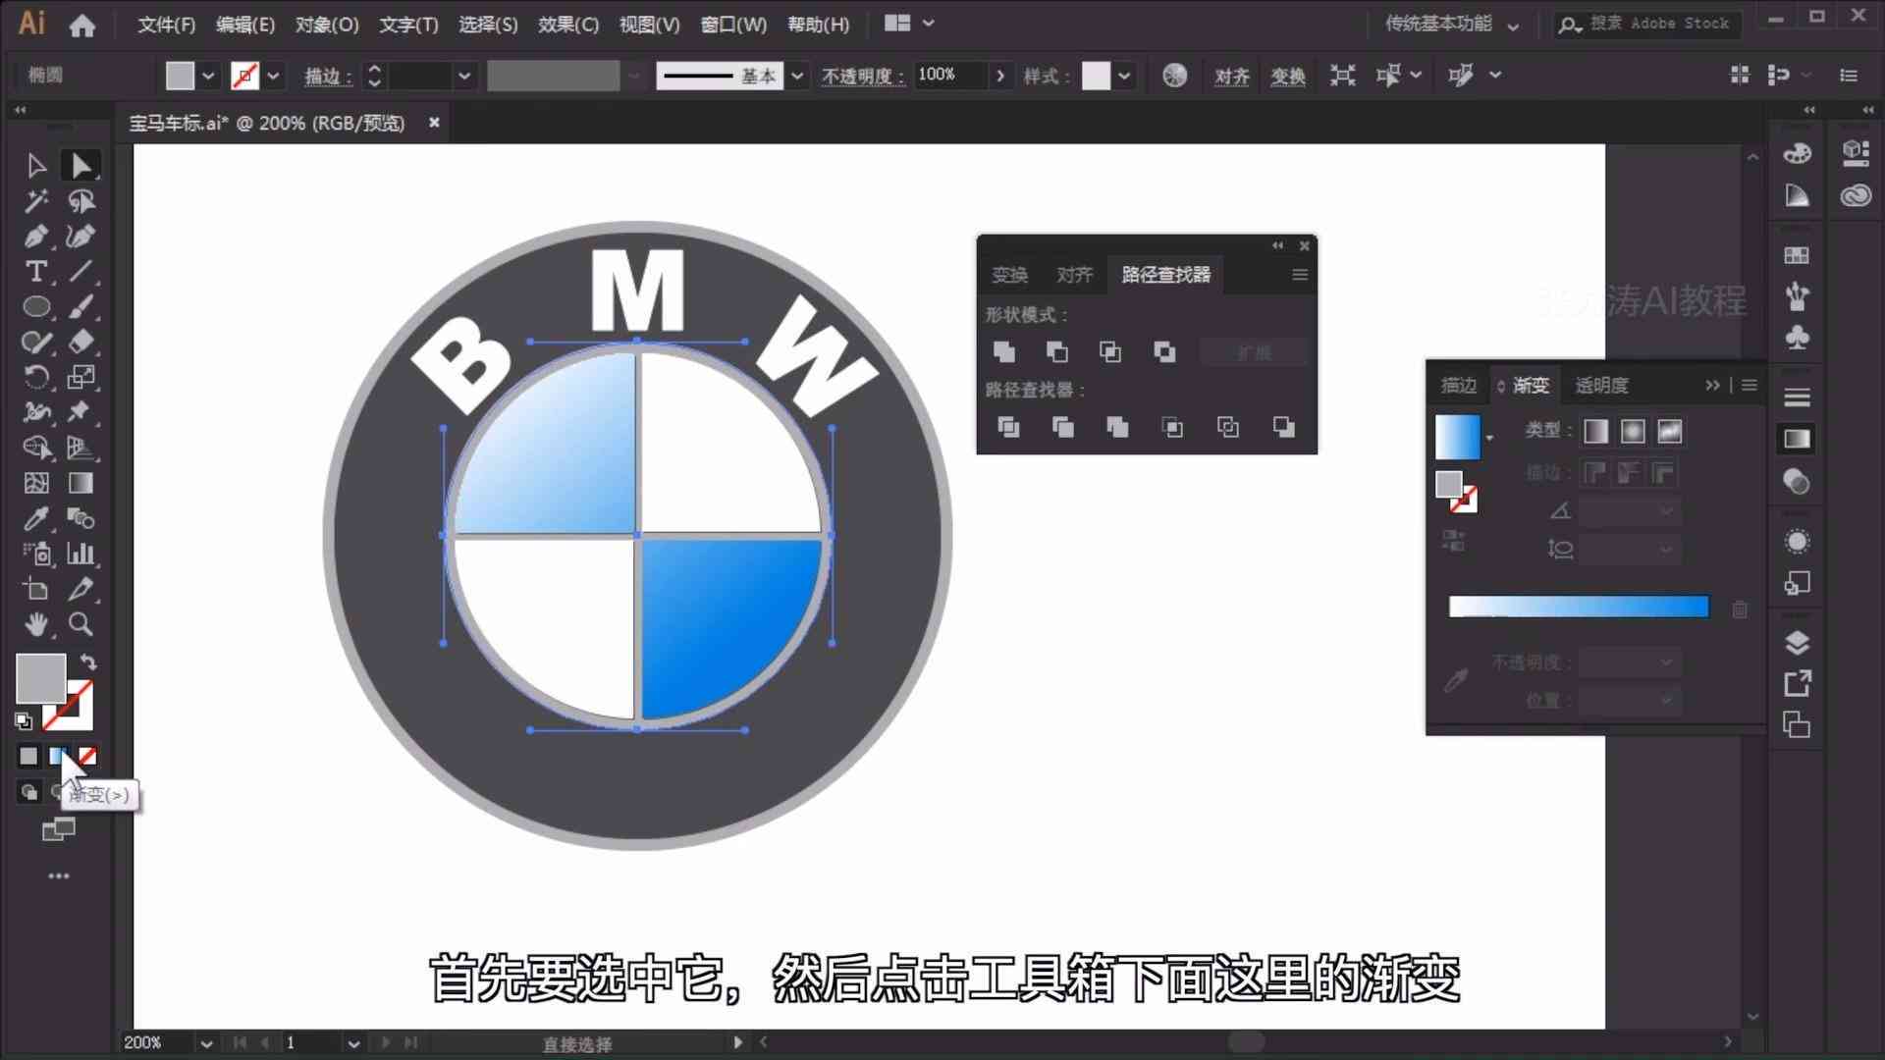The image size is (1885, 1060).
Task: Select the Column Graph tool
Action: (81, 554)
